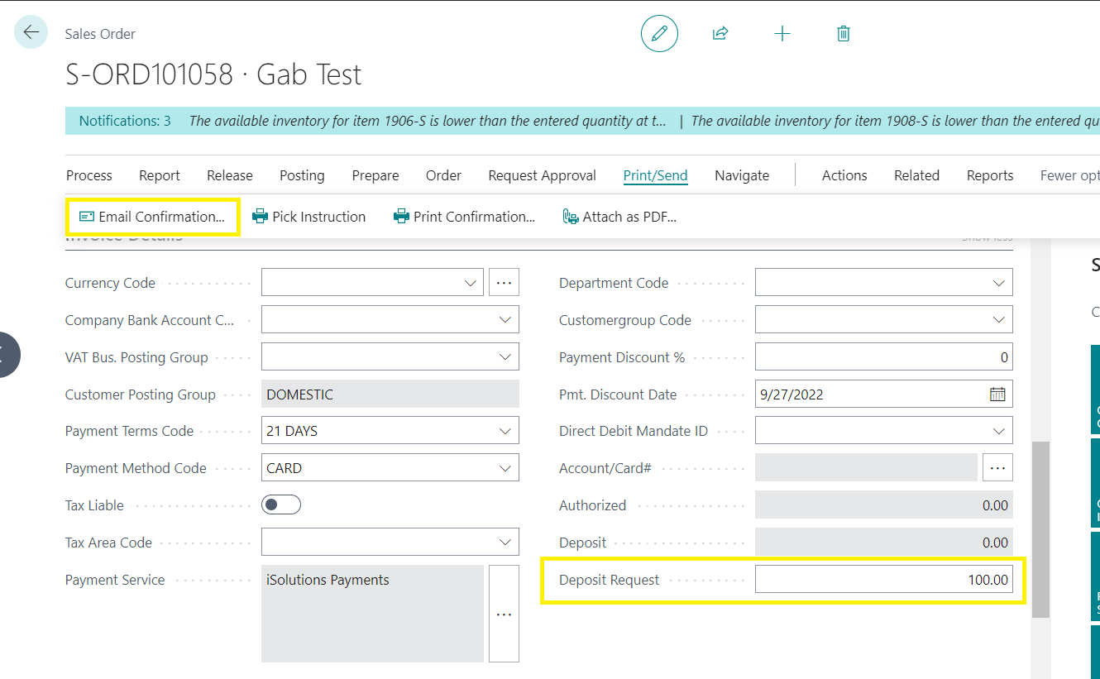Click ellipsis next to Currency Code

(x=504, y=282)
